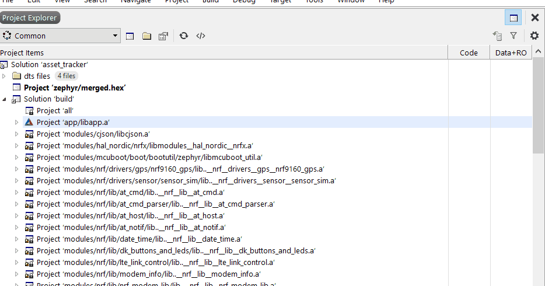Click the new project window icon in toolbar
Image resolution: width=545 pixels, height=286 pixels.
coord(130,36)
